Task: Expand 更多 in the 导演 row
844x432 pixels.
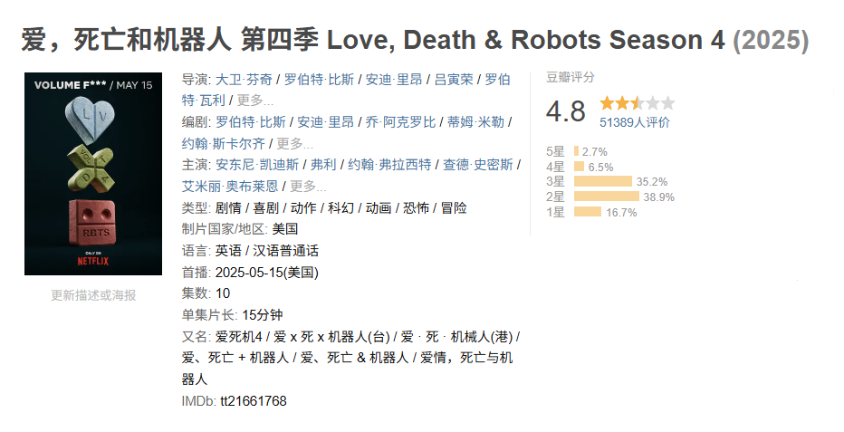Action: tap(255, 100)
